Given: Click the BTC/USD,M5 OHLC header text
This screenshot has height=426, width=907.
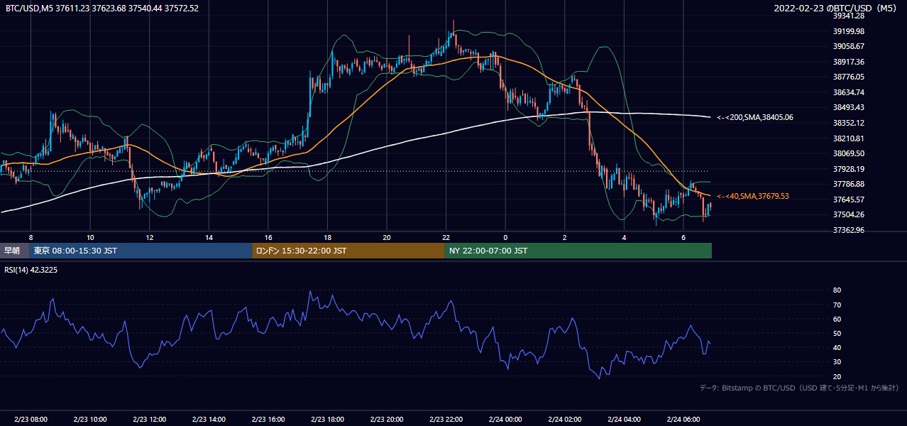Looking at the screenshot, I should [102, 9].
